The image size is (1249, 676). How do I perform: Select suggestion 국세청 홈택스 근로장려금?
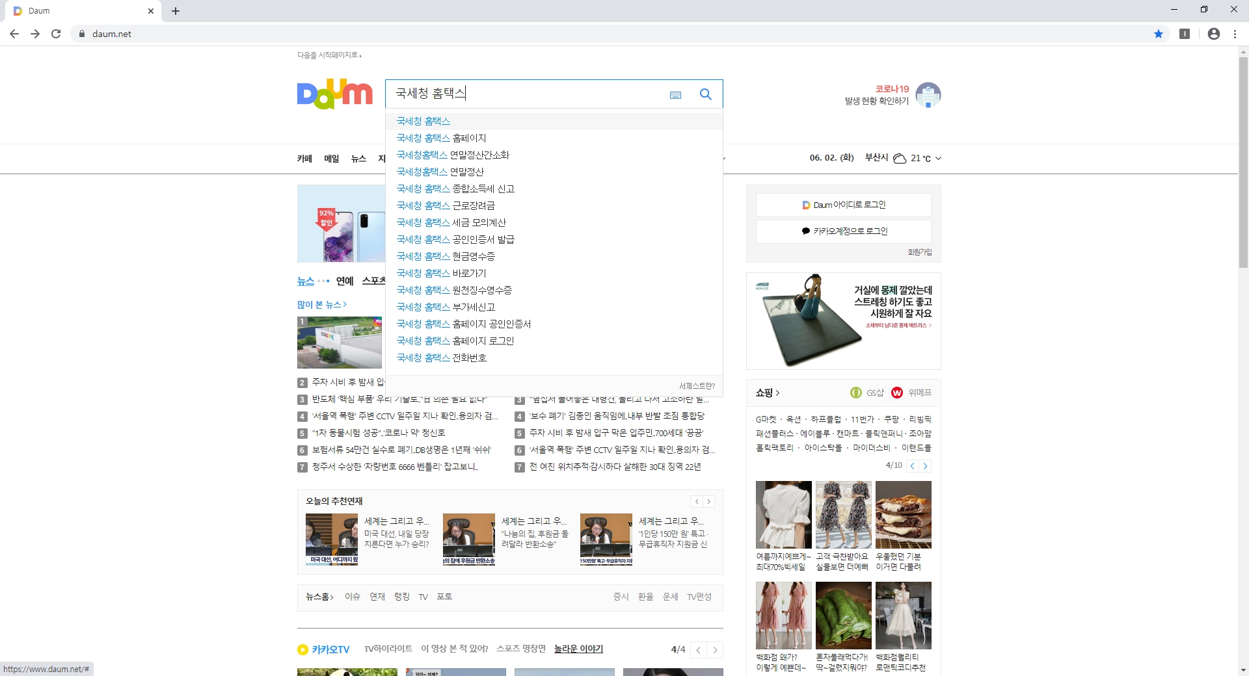tap(554, 206)
